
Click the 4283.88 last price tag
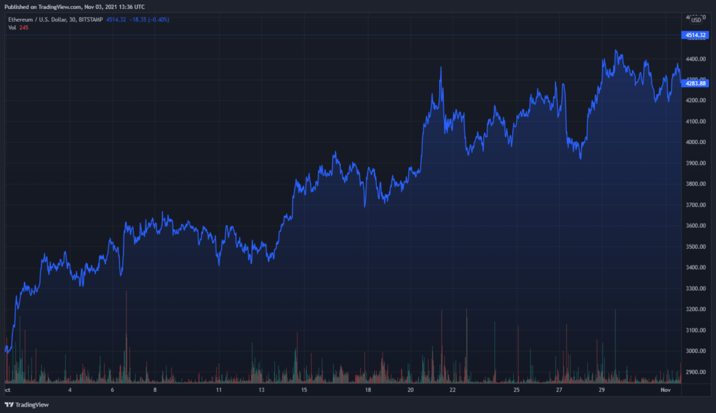(695, 83)
